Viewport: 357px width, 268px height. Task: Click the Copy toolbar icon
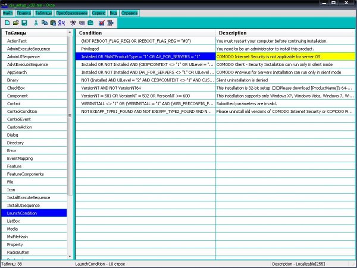click(x=45, y=23)
